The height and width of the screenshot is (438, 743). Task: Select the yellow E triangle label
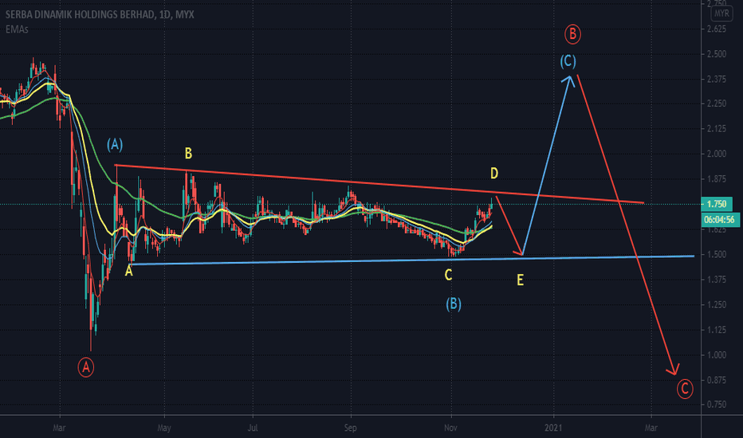pyautogui.click(x=520, y=280)
